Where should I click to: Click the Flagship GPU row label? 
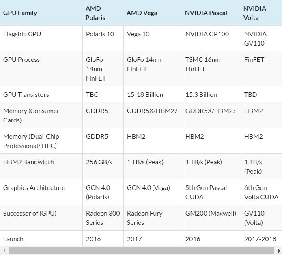[x=22, y=34]
